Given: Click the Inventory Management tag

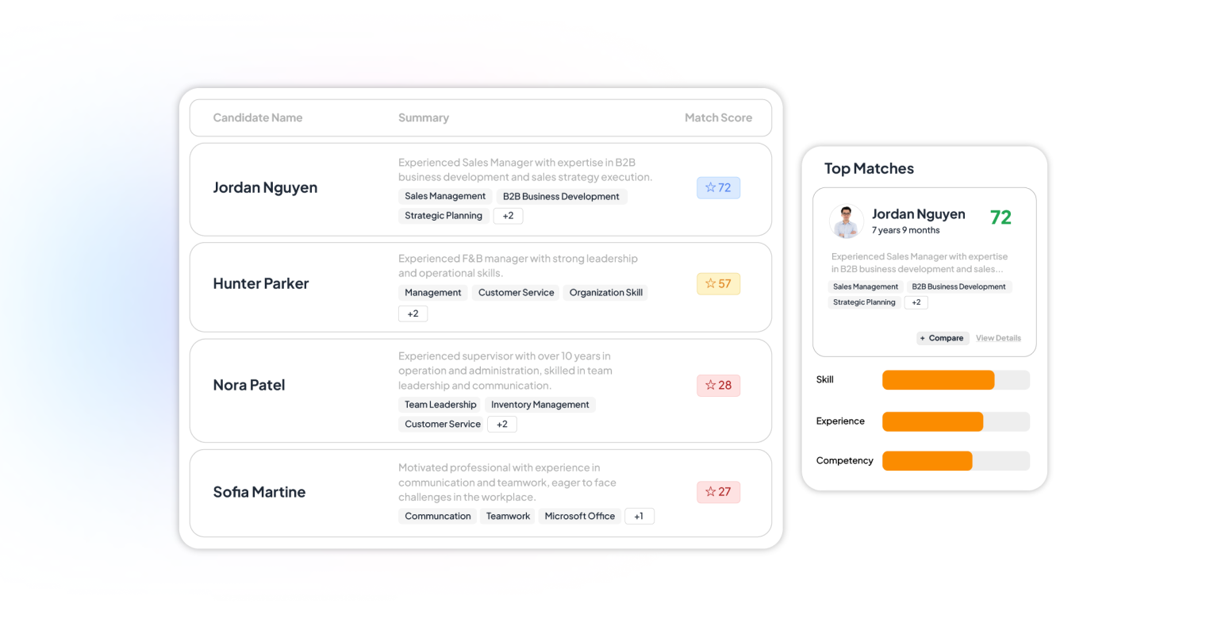Looking at the screenshot, I should tap(540, 405).
